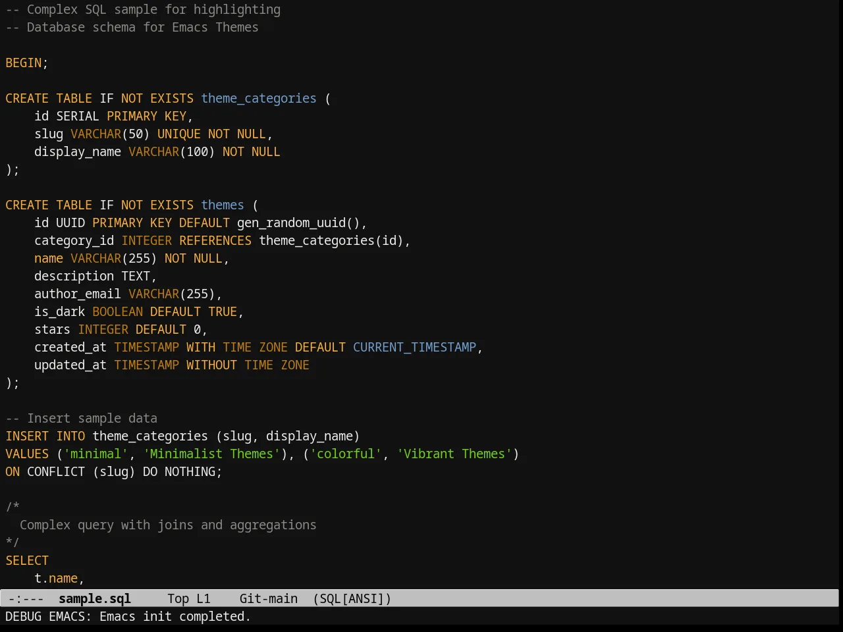Click the is_dark column name

pyautogui.click(x=59, y=311)
